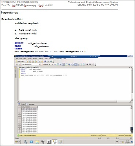This screenshot has height=146, width=135.
Task: Click the vol_entrydate column header in results
Action: point(30,107)
